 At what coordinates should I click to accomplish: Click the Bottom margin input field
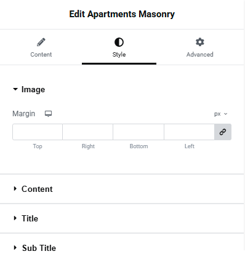pos(139,132)
